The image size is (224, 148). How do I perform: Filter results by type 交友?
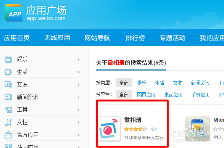177,83
